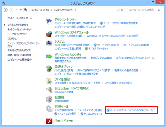
Task: Open the Windows ファイアウォール heading
Action: point(72,32)
